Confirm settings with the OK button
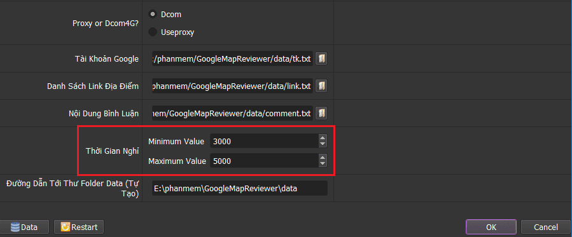The width and height of the screenshot is (572, 237). click(x=491, y=227)
